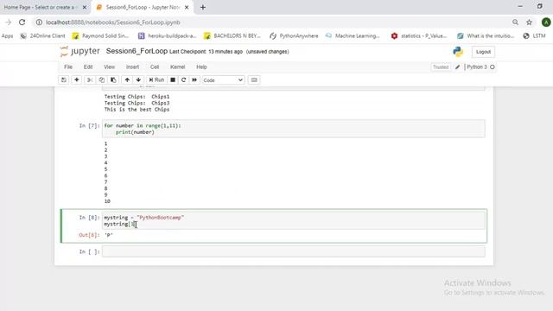553x311 pixels.
Task: Save notebook with the floppy disk icon
Action: 64,80
